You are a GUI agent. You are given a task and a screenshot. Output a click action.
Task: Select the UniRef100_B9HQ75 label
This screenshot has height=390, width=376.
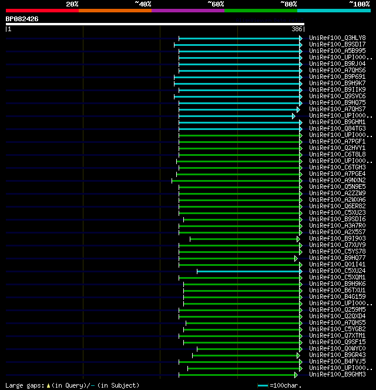point(337,103)
